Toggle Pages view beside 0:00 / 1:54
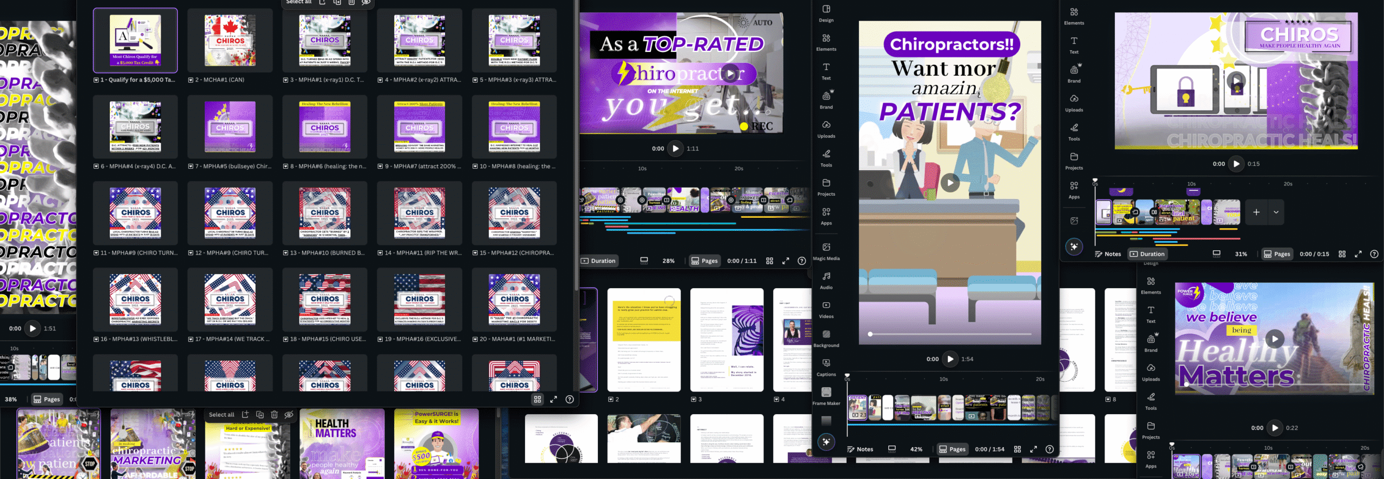The height and width of the screenshot is (479, 1384). [x=952, y=449]
